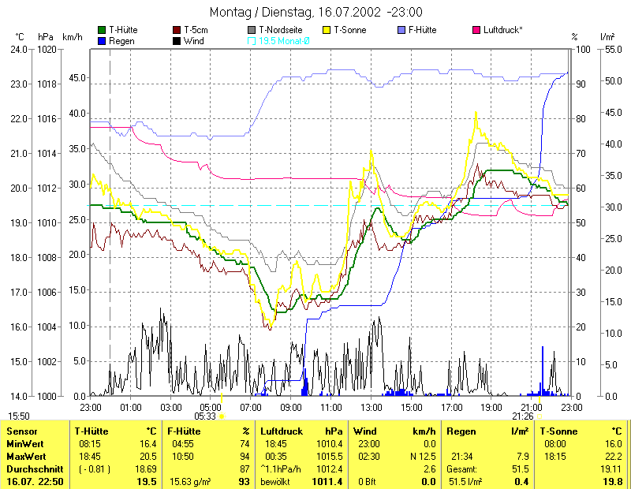Click the blue Regen legend swatch

102,40
